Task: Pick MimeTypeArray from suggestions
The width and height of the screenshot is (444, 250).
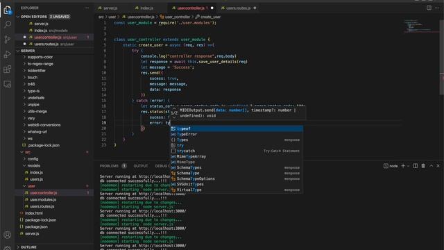Action: (237, 156)
